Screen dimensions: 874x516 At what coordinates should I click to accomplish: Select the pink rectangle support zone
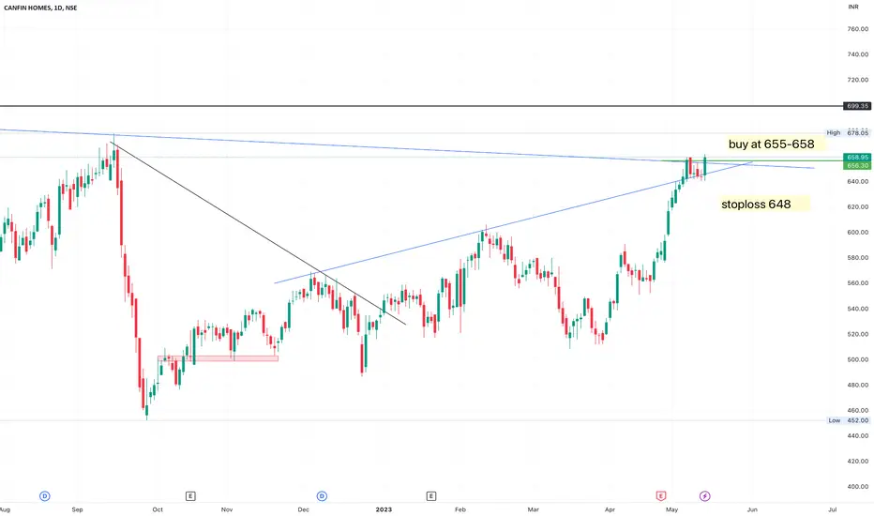pos(218,358)
